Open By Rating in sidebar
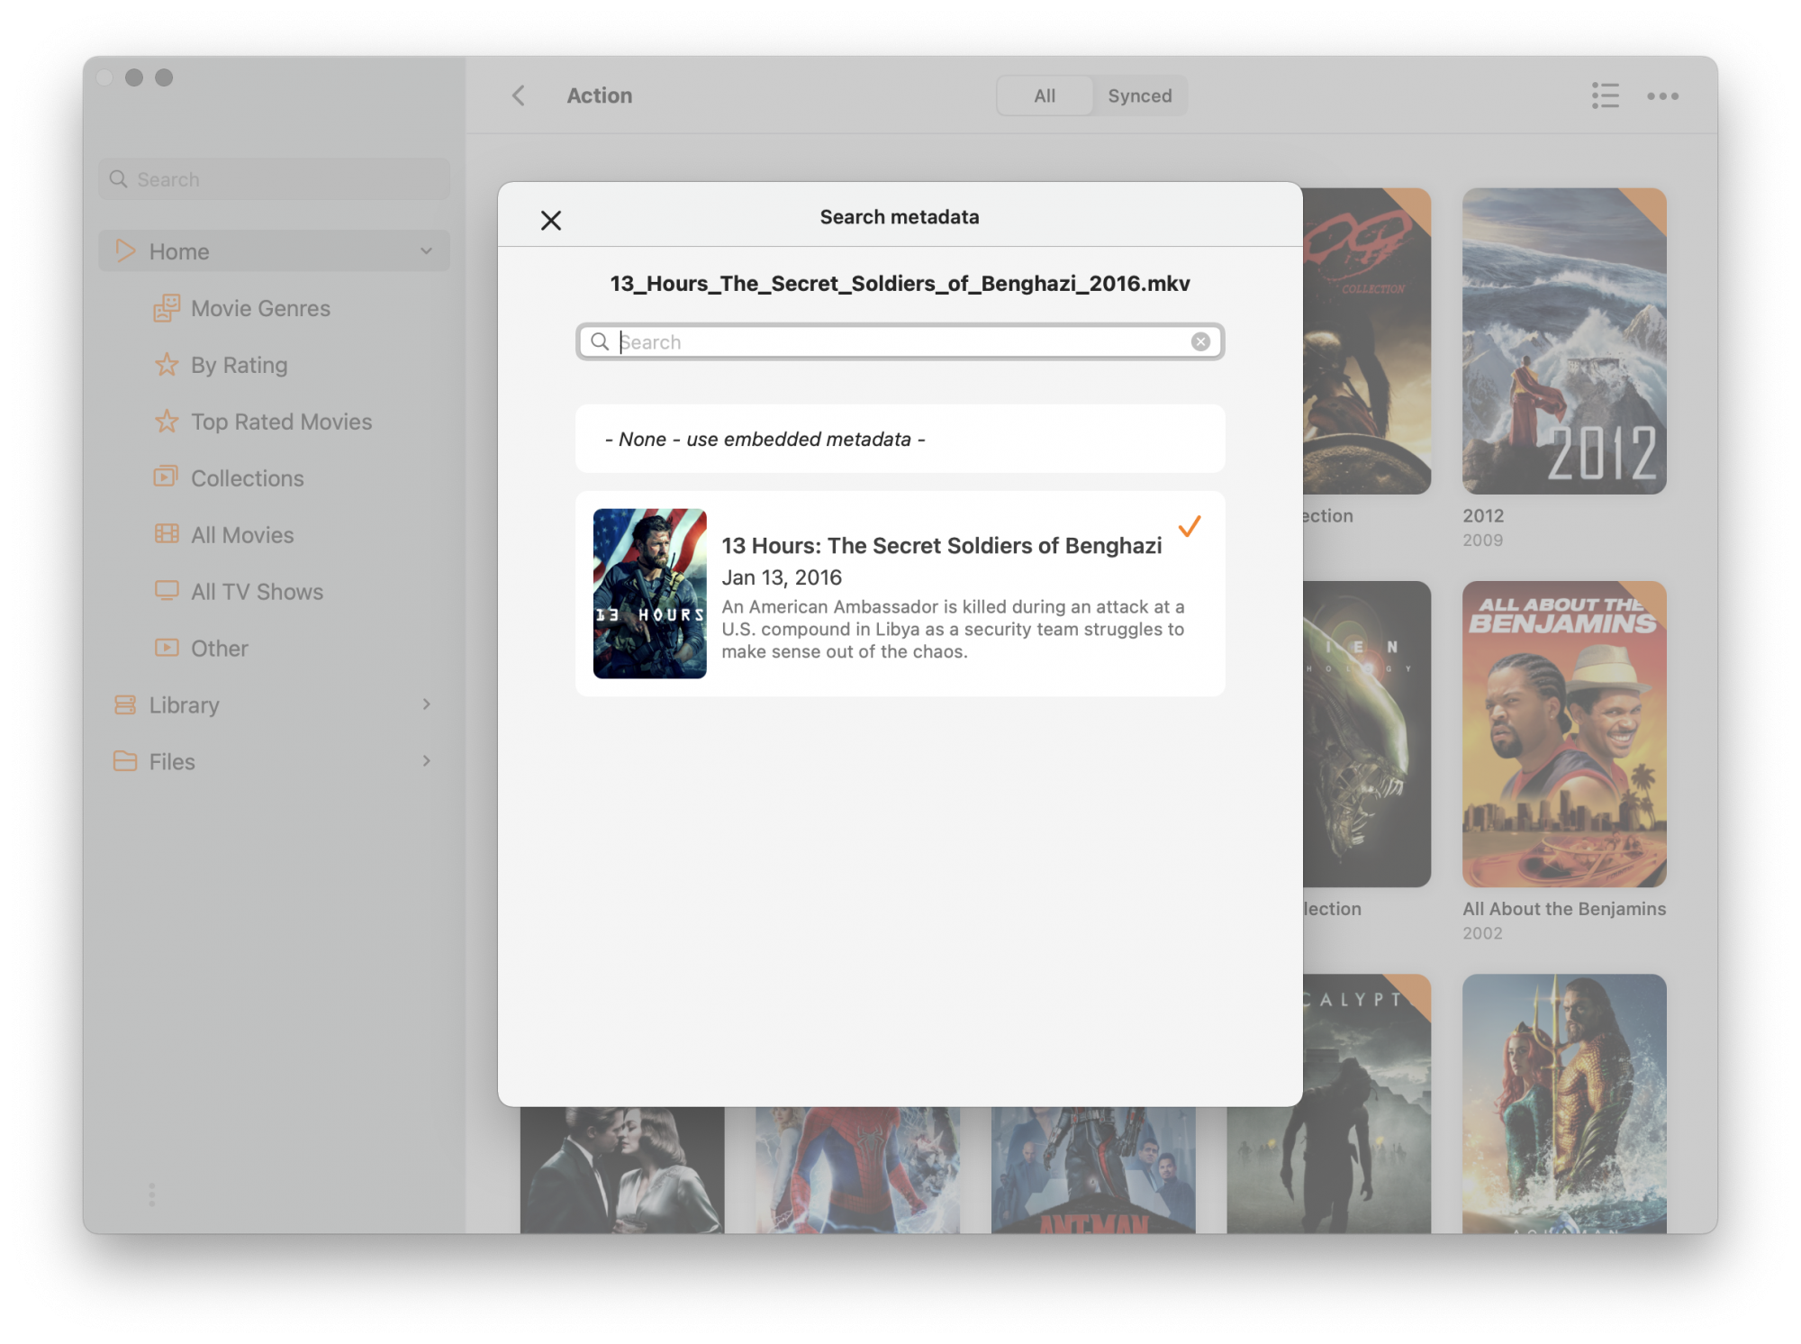This screenshot has height=1344, width=1801. 239,365
